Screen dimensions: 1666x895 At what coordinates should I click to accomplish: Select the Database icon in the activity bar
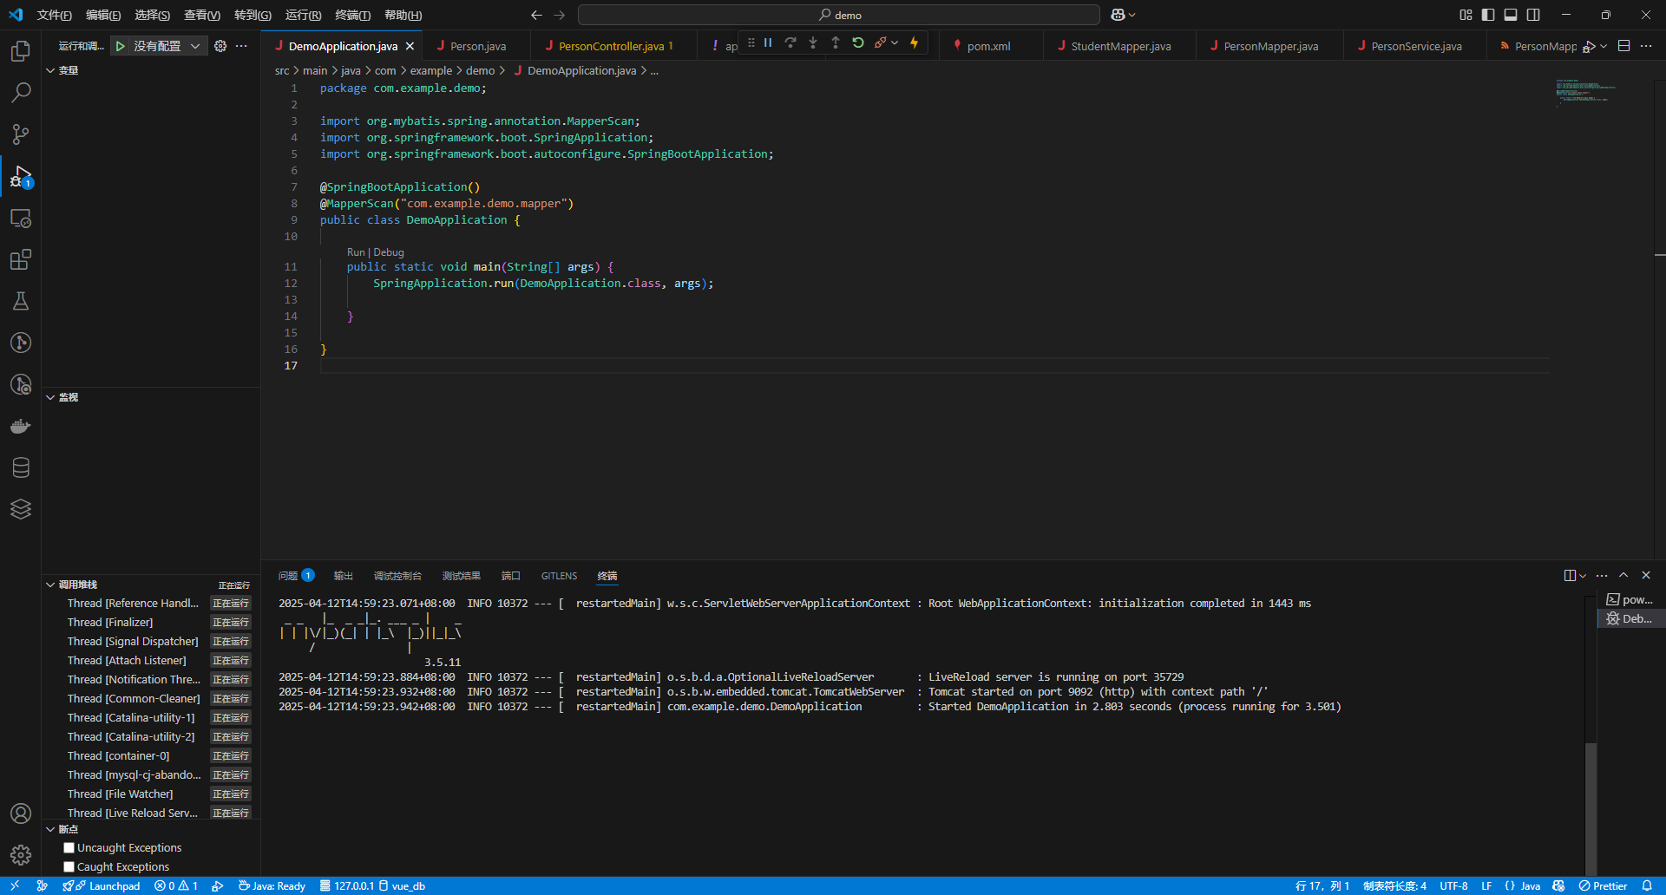coord(21,467)
